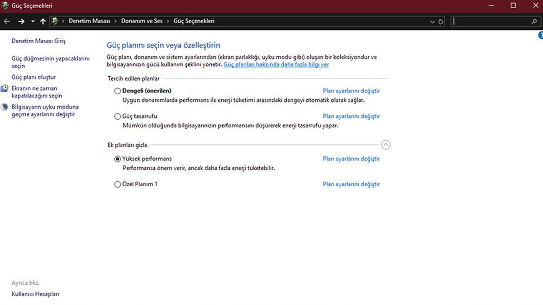Click the Power Options address bar icon
The image size is (543, 305).
tap(55, 21)
